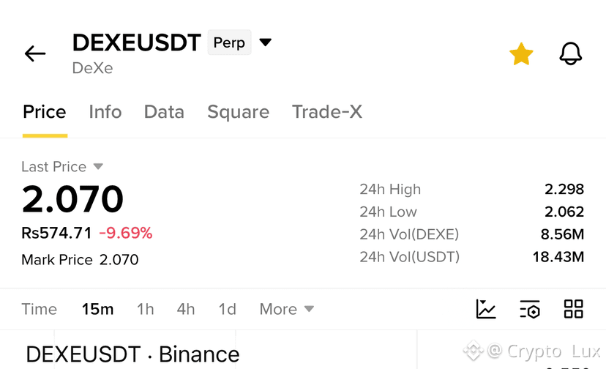Switch chart to 1d interval

pyautogui.click(x=227, y=309)
